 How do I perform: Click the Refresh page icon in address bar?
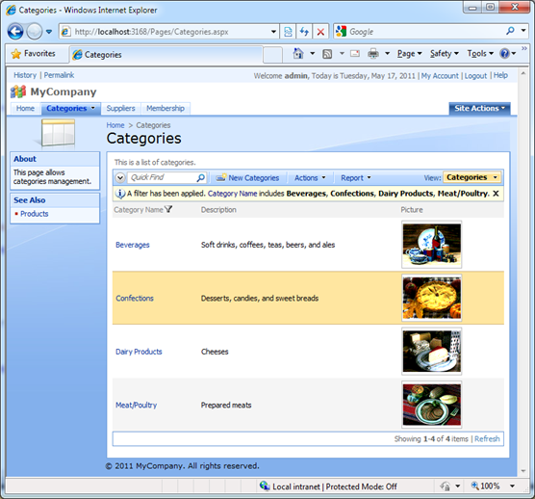[304, 32]
